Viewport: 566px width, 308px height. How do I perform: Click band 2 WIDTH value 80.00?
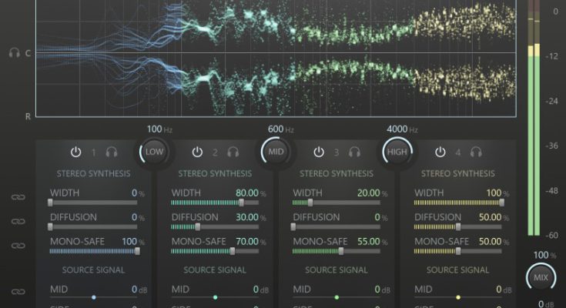[246, 192]
